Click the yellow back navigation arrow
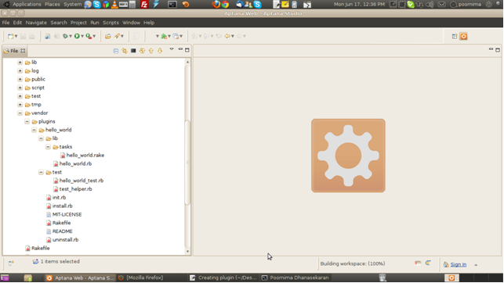Image resolution: width=504 pixels, height=283 pixels. [227, 36]
